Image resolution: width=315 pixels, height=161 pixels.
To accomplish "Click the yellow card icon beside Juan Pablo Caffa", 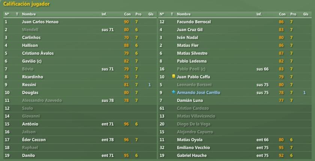I will [x=174, y=76].
